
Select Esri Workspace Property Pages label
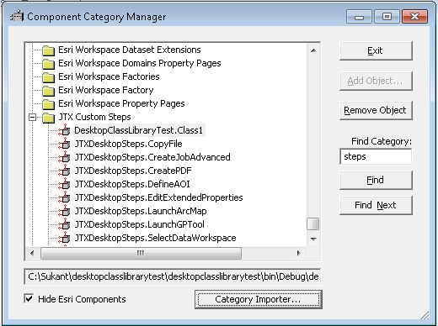[x=121, y=103]
